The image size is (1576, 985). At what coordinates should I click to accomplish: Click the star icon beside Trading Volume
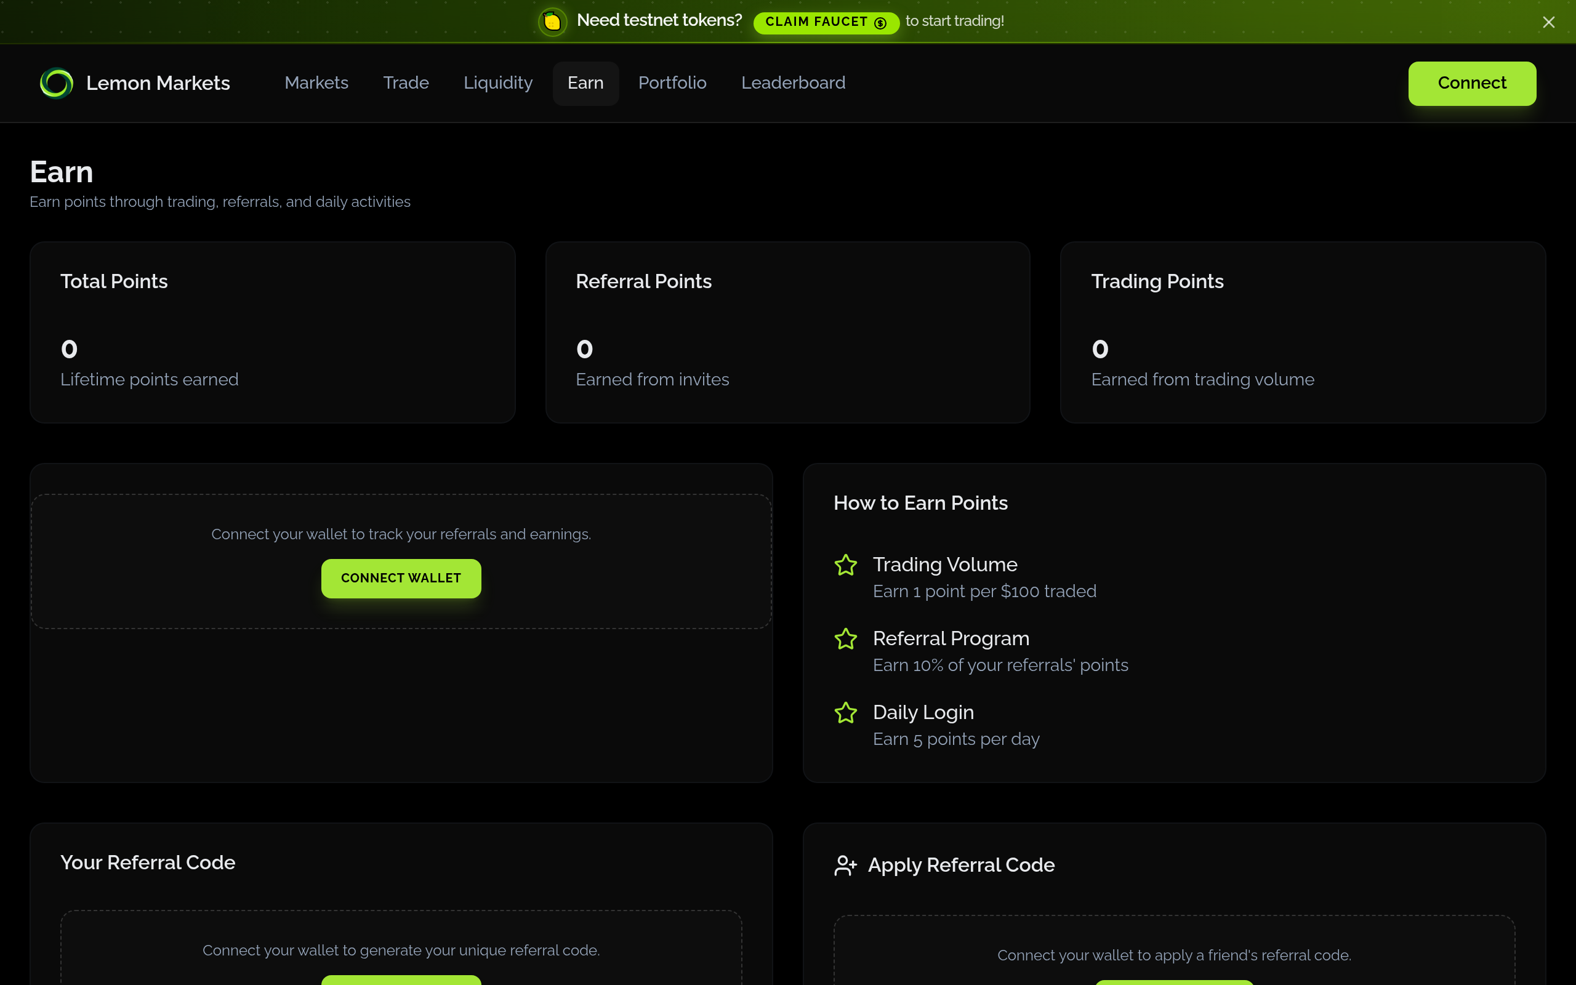point(845,565)
